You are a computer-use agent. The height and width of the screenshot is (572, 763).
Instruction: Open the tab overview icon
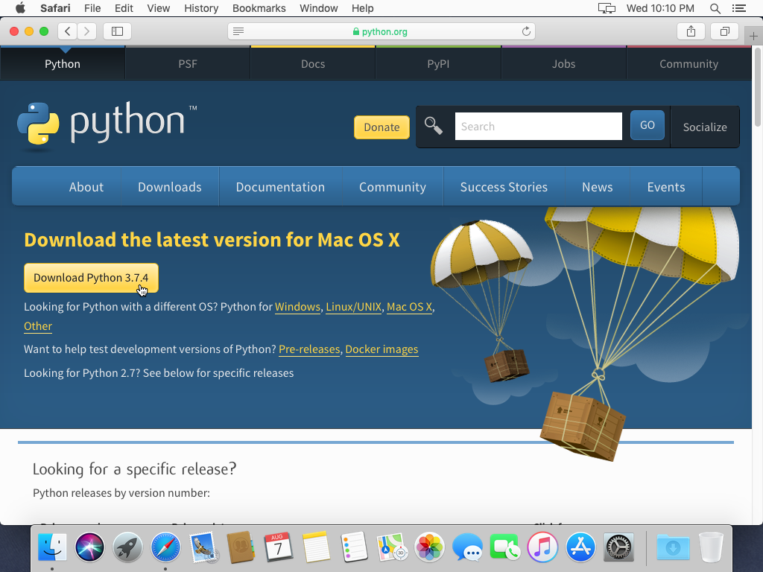[724, 31]
